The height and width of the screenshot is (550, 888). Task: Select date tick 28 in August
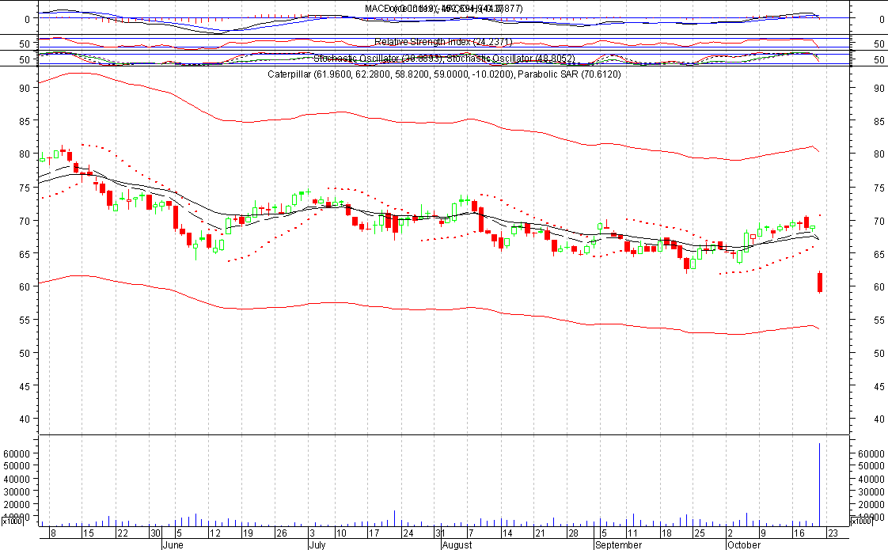(x=573, y=533)
